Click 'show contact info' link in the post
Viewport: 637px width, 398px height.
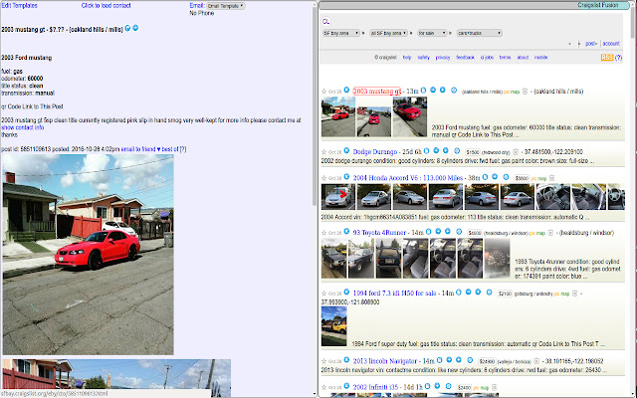[x=22, y=127]
